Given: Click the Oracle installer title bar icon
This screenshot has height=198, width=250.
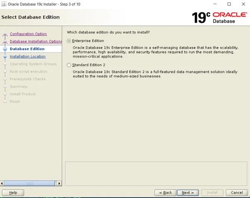Looking at the screenshot, I should click(x=4, y=4).
